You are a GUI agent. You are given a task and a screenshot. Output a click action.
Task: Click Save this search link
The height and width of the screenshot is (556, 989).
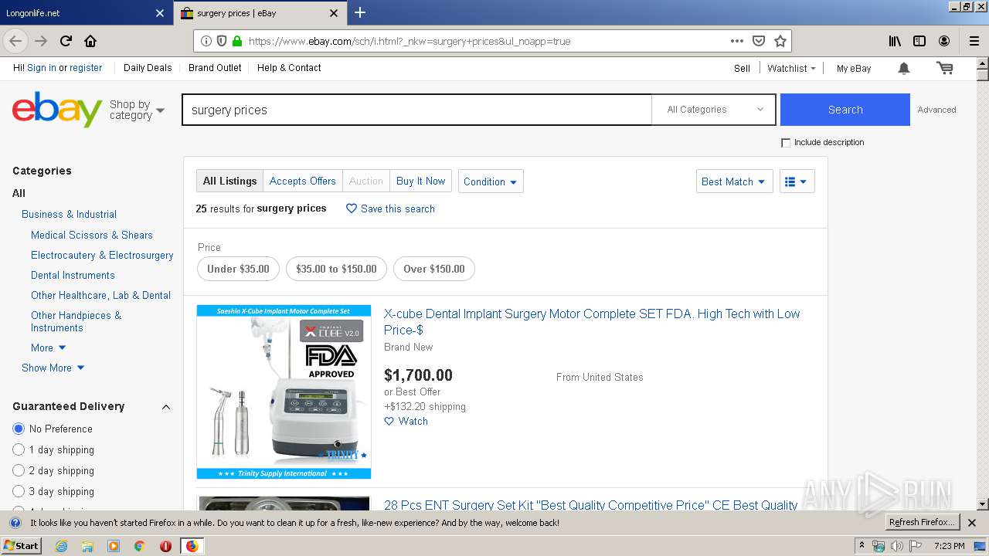pyautogui.click(x=390, y=208)
